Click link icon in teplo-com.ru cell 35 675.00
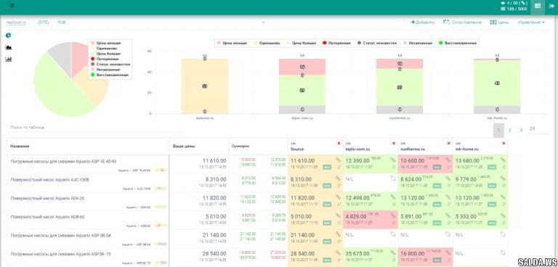The height and width of the screenshot is (267, 558). click(393, 252)
